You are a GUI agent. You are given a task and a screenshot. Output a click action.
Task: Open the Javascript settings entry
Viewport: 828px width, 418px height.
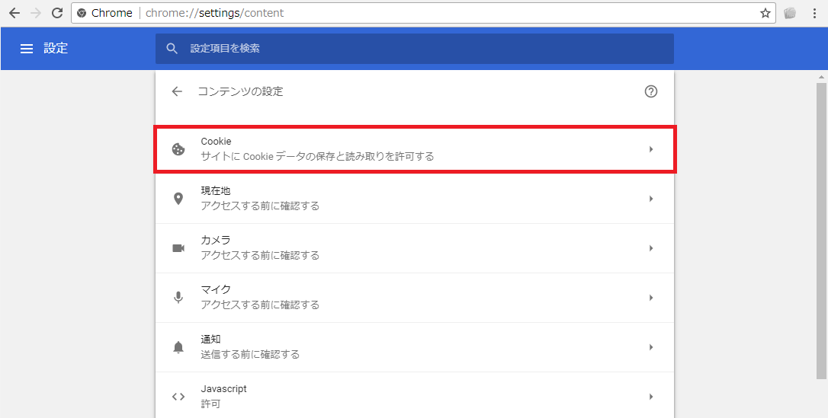[415, 397]
